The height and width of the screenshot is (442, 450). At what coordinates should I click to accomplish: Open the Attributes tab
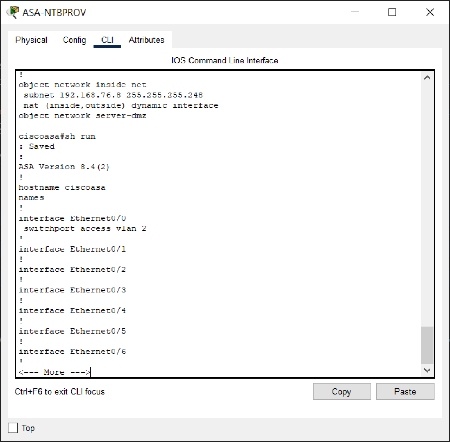point(147,40)
